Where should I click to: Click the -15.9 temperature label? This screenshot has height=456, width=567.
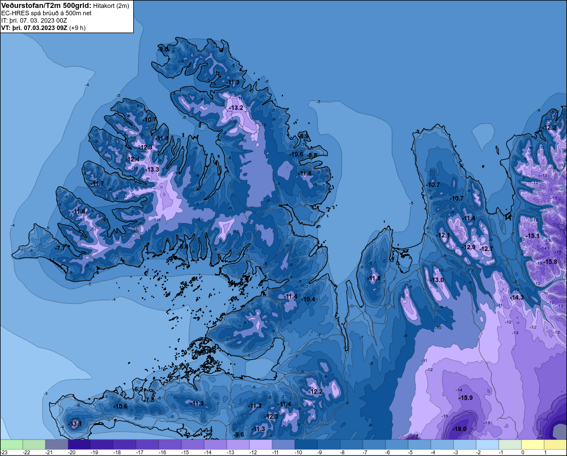point(466,398)
